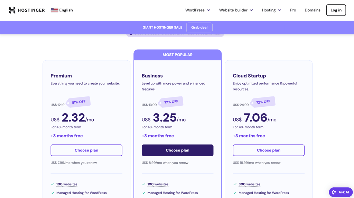This screenshot has height=198, width=354.
Task: Open the English language selector
Action: tap(62, 10)
